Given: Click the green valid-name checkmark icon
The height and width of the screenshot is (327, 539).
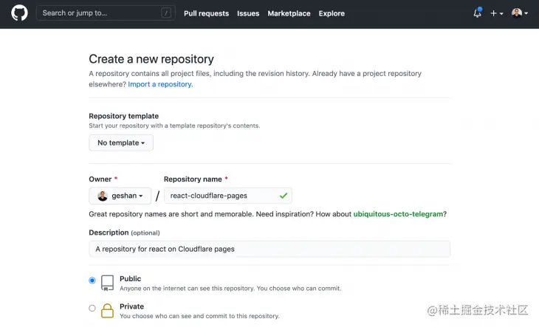Looking at the screenshot, I should pyautogui.click(x=284, y=196).
